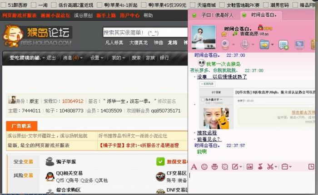Click the music note icon in chat toolbar
The width and height of the screenshot is (318, 195).
260,167
